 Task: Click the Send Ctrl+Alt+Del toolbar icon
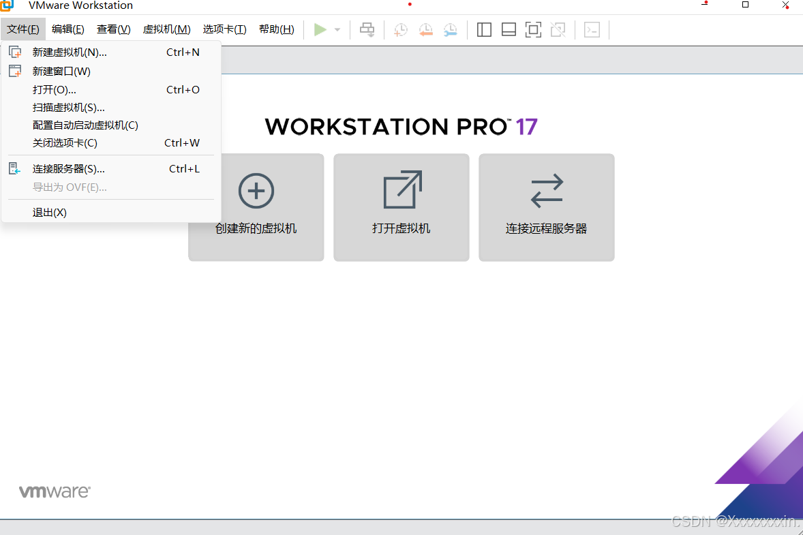tap(367, 30)
